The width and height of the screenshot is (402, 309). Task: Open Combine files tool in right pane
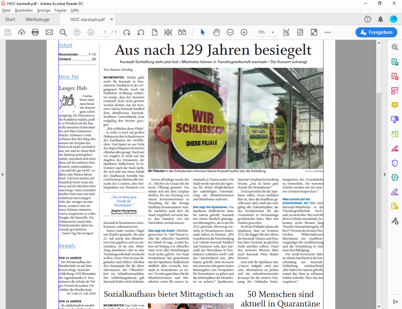click(x=395, y=119)
